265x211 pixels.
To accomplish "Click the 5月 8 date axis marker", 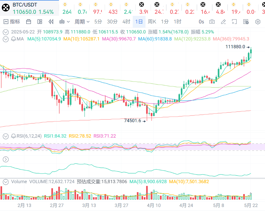I will (x=218, y=206).
